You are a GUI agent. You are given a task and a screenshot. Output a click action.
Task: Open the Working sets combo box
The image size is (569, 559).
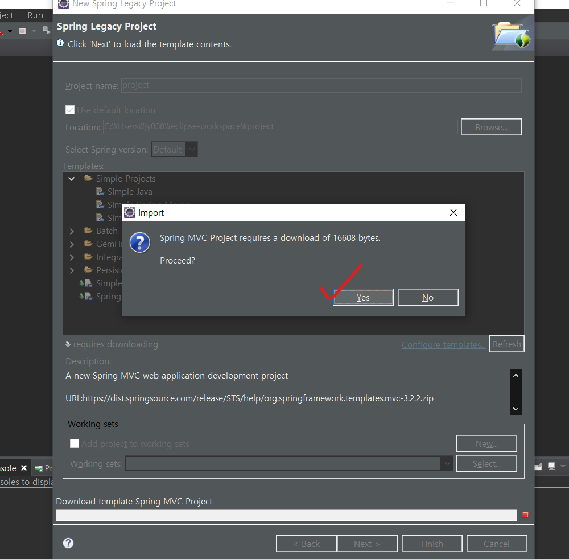click(289, 463)
